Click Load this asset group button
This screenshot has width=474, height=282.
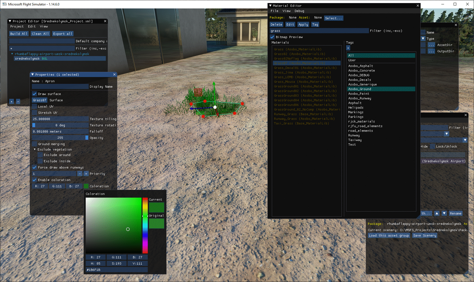click(389, 235)
